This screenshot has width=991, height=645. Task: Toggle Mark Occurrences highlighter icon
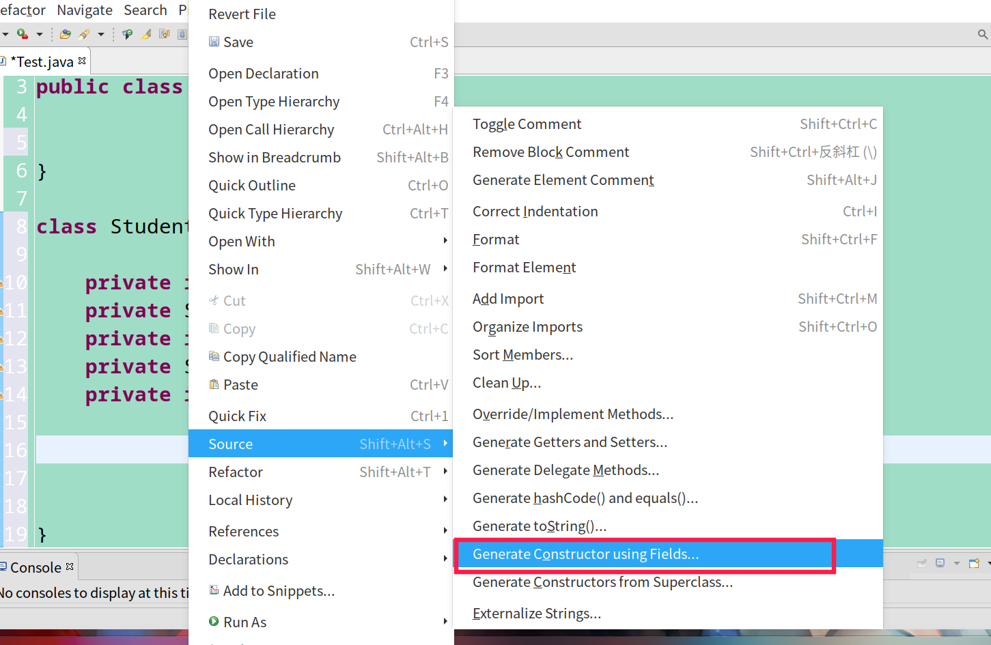(x=145, y=34)
